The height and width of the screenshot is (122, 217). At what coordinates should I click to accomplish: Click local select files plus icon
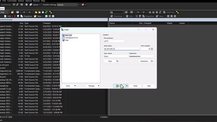[46, 16]
